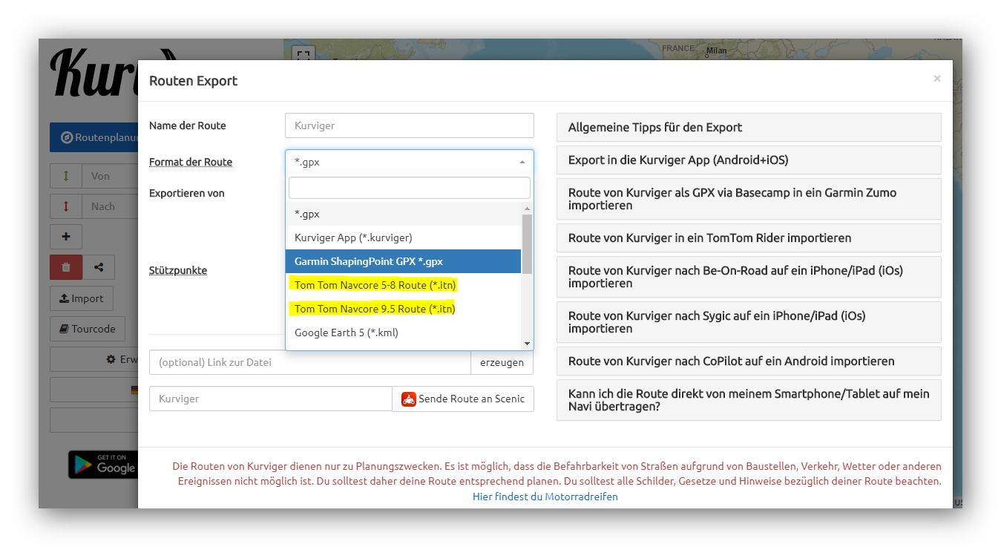
Task: Click the Name der Route input field
Action: point(409,125)
